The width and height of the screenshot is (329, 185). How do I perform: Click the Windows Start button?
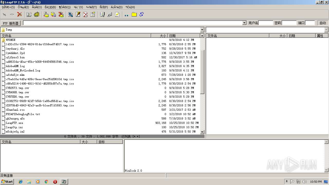click(x=7, y=181)
